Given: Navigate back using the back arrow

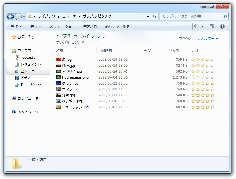Looking at the screenshot, I should tap(10, 16).
